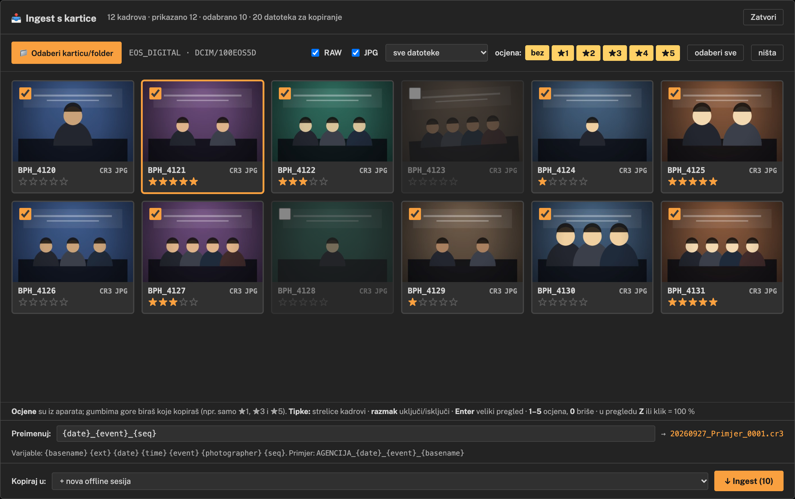Open the 'sve datoteke' dropdown
795x499 pixels.
(x=436, y=53)
